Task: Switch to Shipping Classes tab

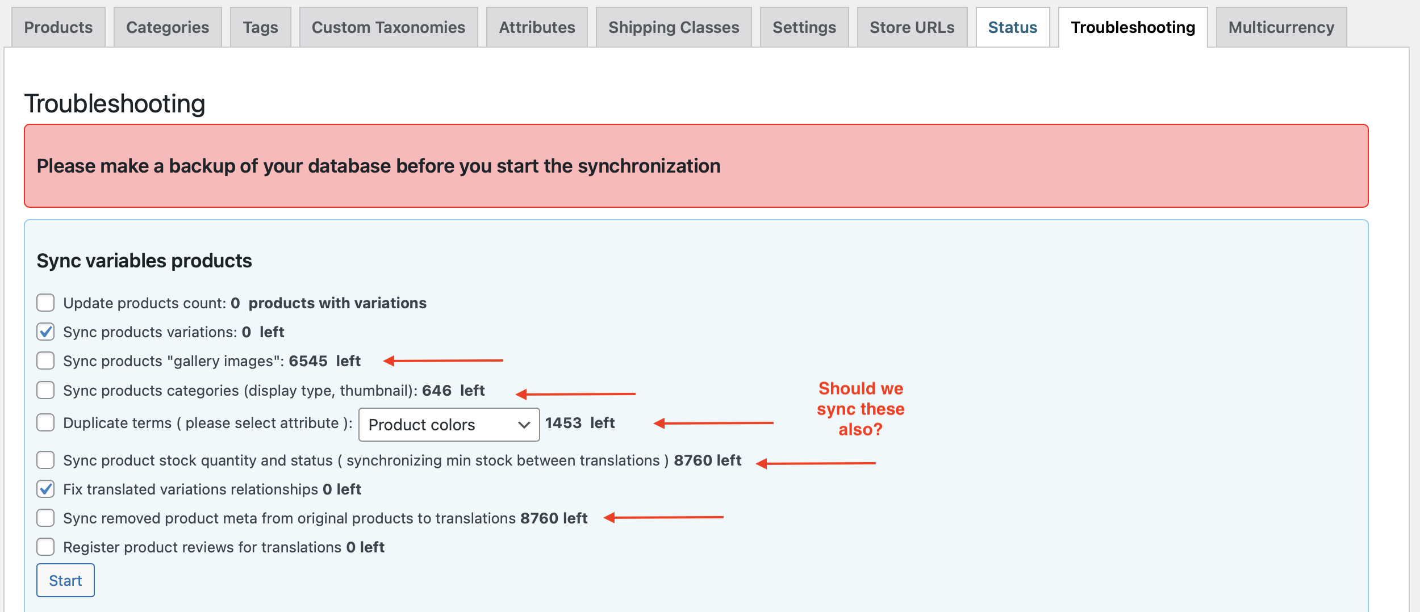Action: 674,27
